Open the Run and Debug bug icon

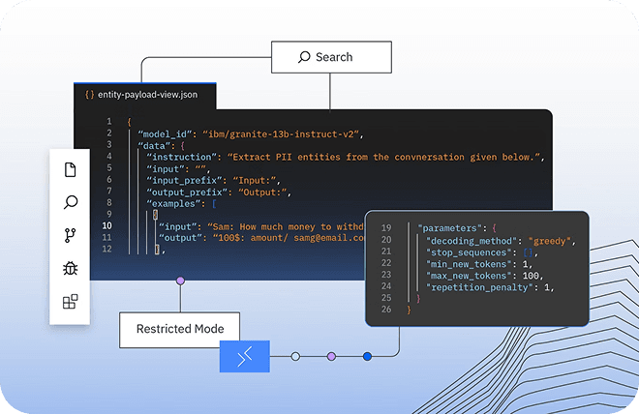70,268
